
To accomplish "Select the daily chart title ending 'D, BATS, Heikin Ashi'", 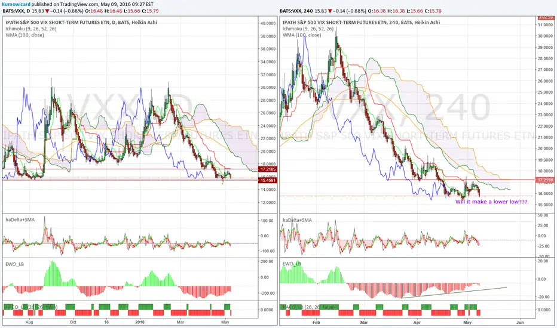I will pos(81,22).
